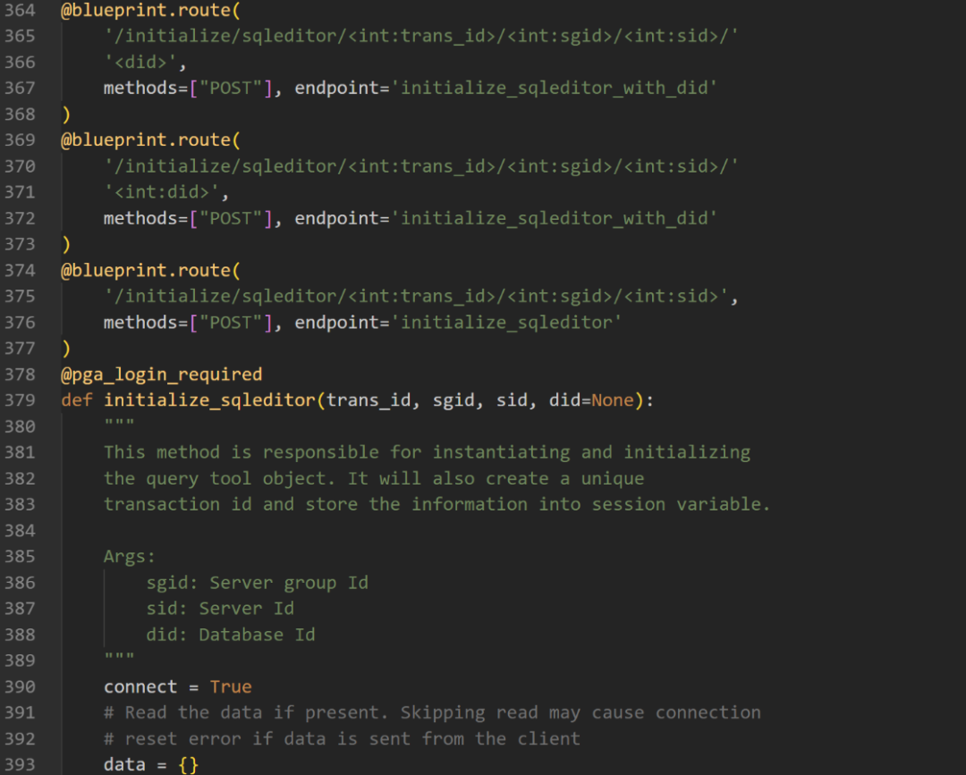Click "sgid: Server group Id" docstring line
Viewport: 966px width, 775px height.
click(x=257, y=583)
